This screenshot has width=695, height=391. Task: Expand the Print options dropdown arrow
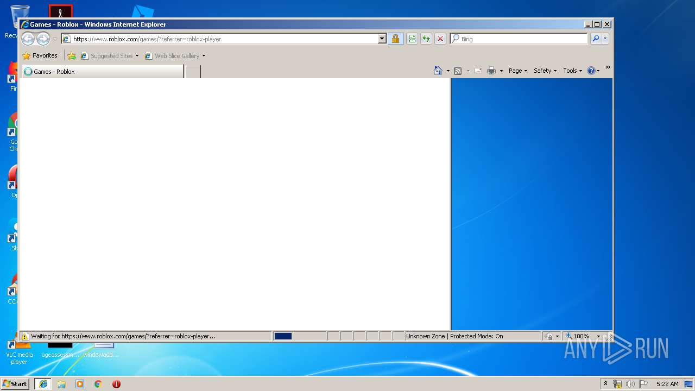(x=501, y=71)
